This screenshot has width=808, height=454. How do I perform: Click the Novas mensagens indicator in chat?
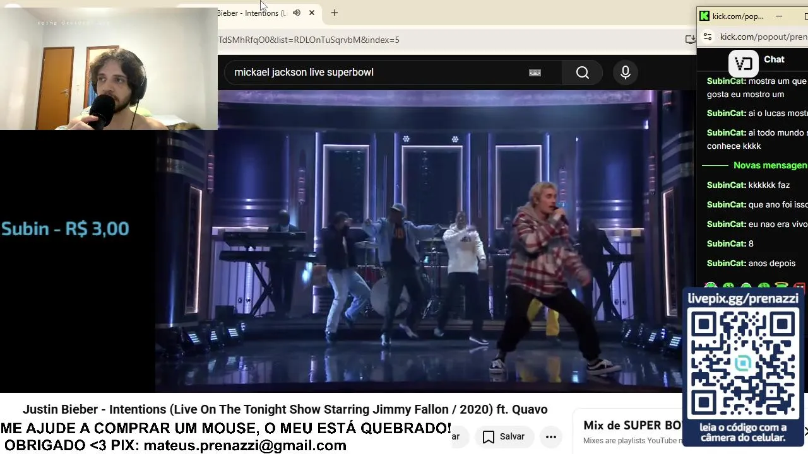770,165
